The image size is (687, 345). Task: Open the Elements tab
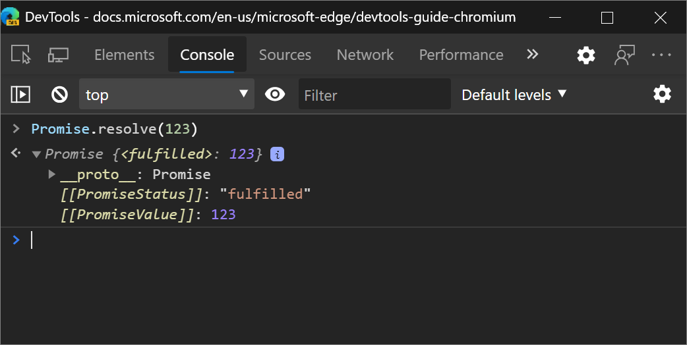(125, 55)
